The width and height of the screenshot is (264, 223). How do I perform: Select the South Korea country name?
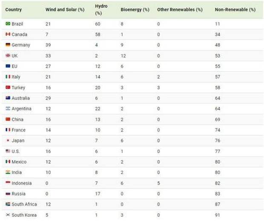(x=24, y=215)
